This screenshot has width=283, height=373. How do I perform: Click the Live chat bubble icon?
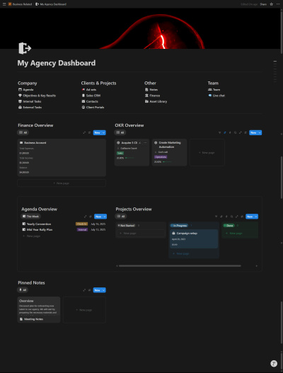point(209,96)
